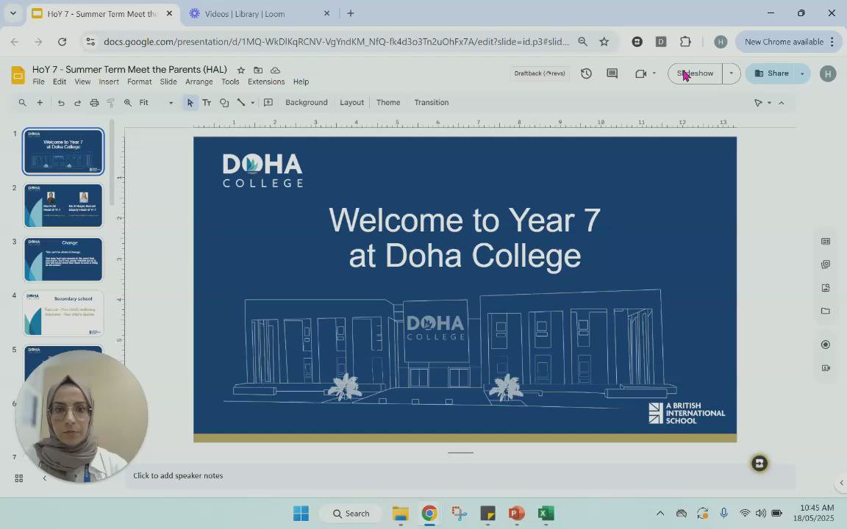This screenshot has width=847, height=529.
Task: Expand the Line tool dropdown arrow
Action: (253, 103)
